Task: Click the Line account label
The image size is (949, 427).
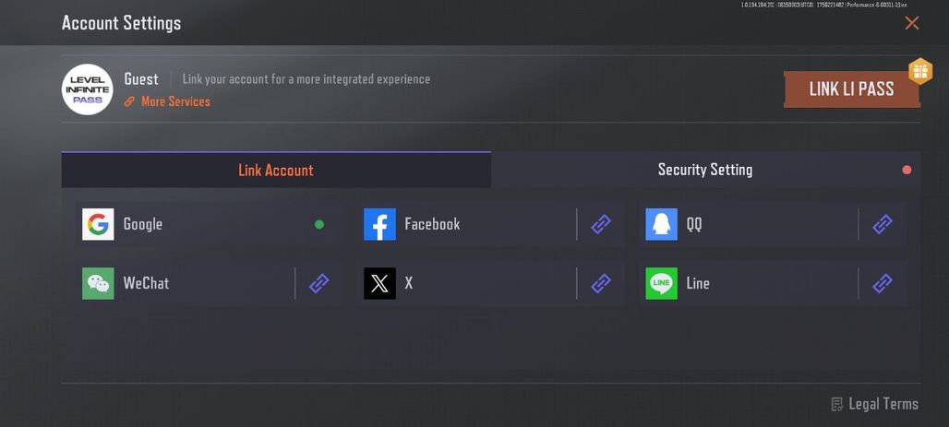Action: click(x=698, y=283)
